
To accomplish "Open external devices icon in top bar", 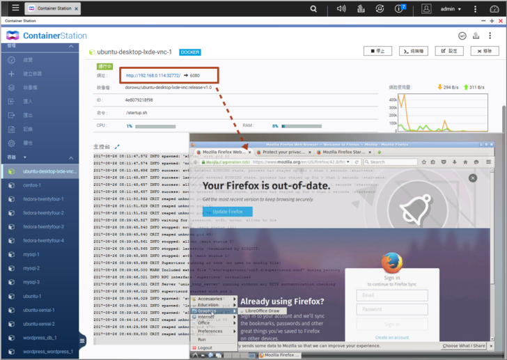I will coord(380,9).
